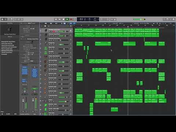Click the piano icon of the first track
The height and width of the screenshot is (132, 176).
tap(46, 30)
